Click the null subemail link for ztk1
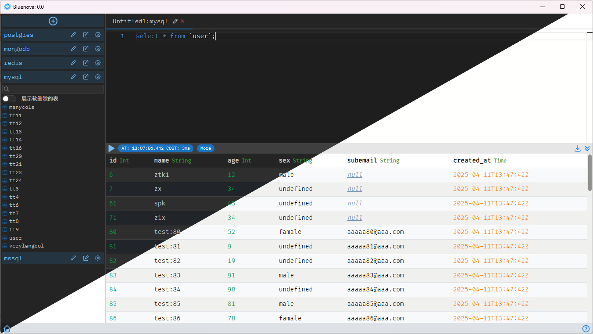The width and height of the screenshot is (593, 334). [x=354, y=175]
